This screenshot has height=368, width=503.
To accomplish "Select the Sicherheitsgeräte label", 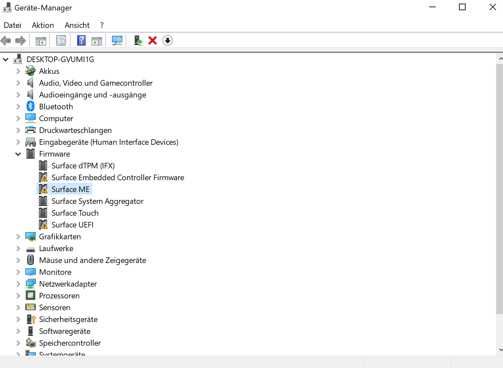I will tap(68, 319).
